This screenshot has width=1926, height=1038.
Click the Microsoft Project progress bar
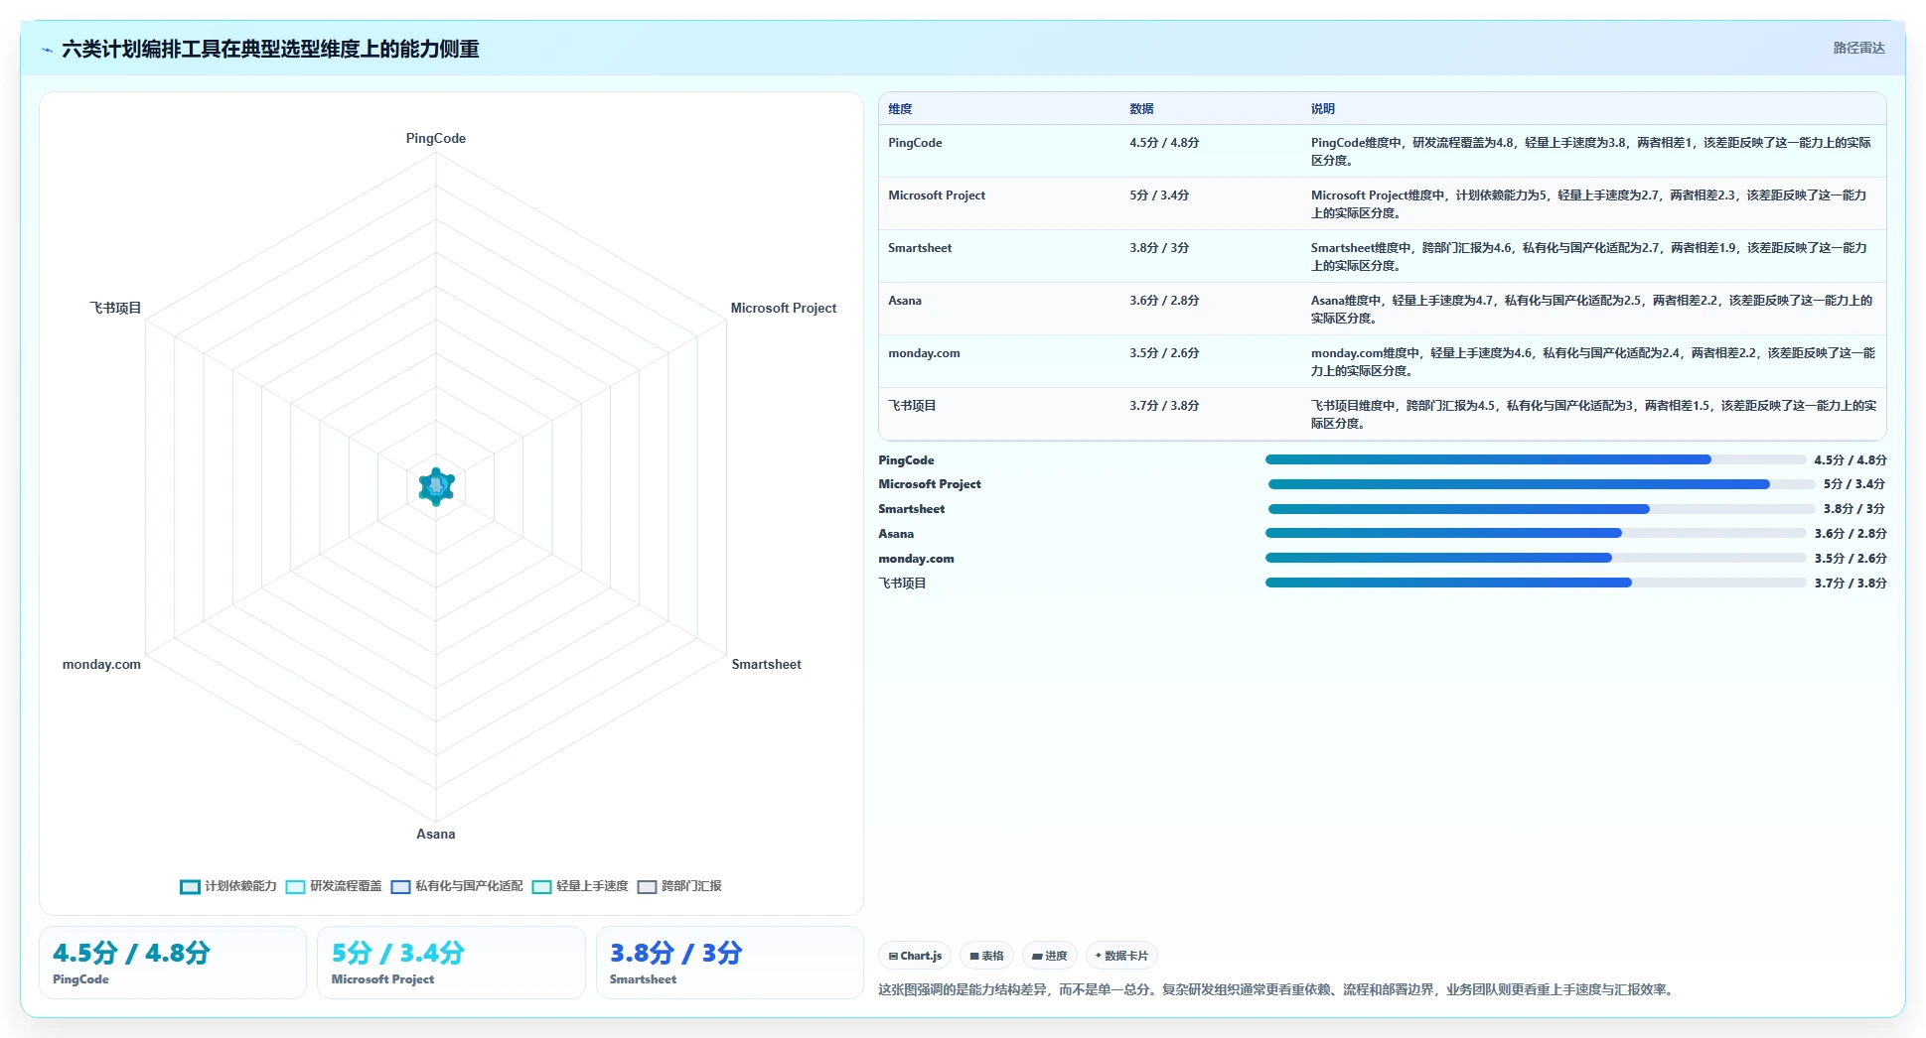(1542, 484)
